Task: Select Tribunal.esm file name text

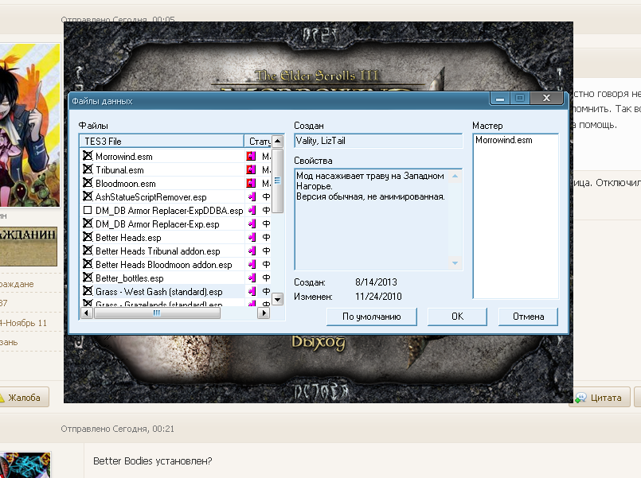Action: coord(119,170)
